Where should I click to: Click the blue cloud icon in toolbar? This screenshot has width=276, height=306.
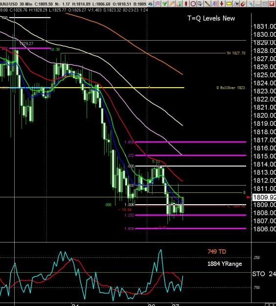pos(150,3)
